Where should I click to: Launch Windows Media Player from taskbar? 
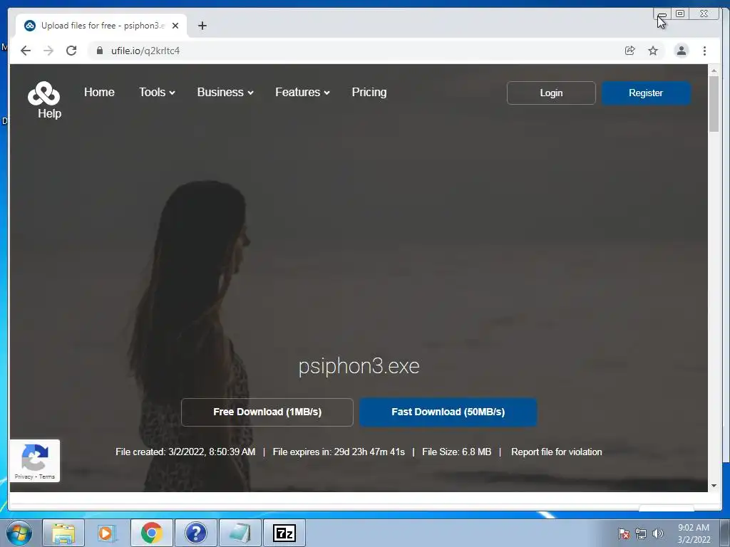click(107, 533)
